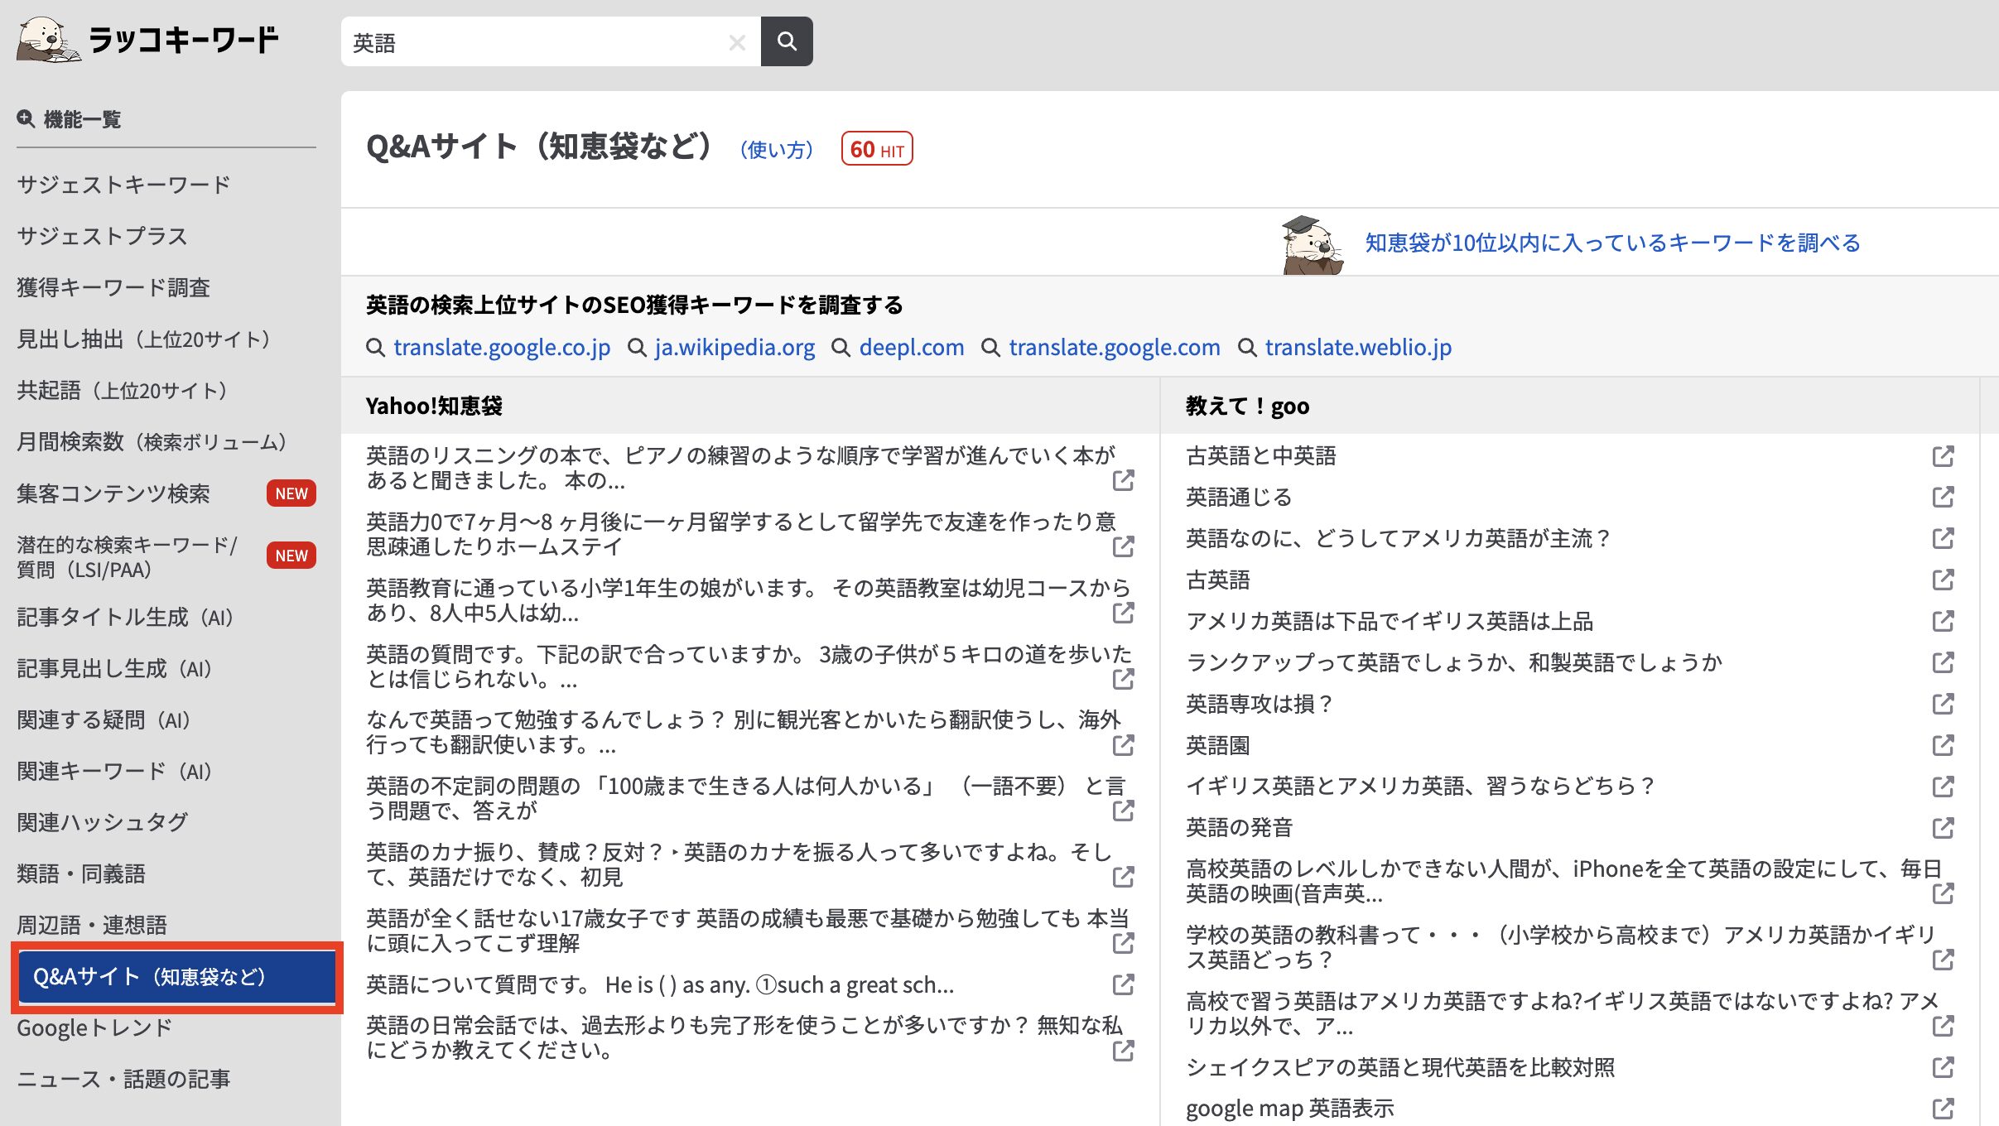Open external link for 英語のリスニングの本で question
Screen dimensions: 1999x1126
pos(1123,480)
